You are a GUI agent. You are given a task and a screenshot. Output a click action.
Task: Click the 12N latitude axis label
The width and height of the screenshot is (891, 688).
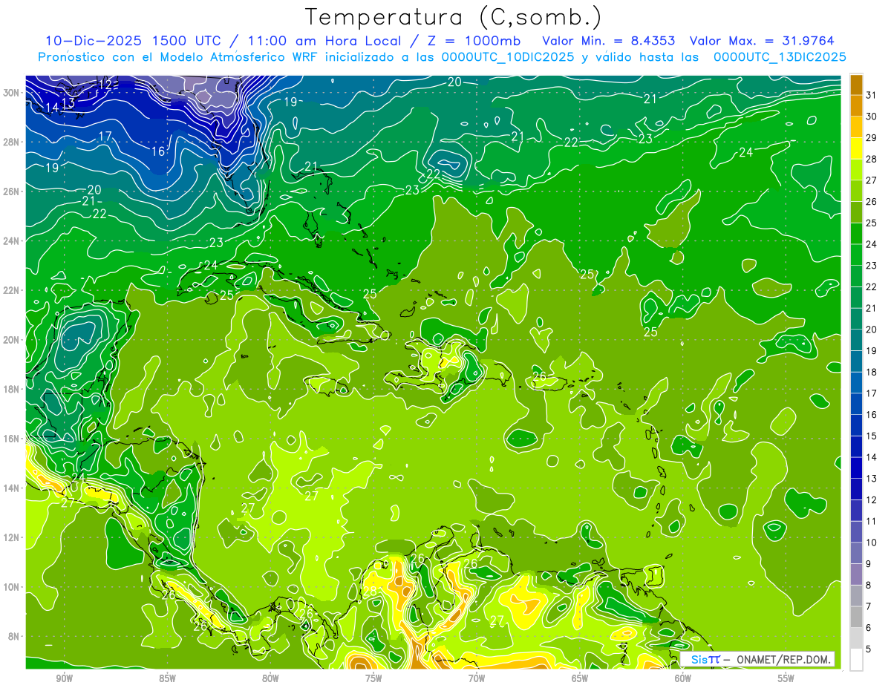coord(13,537)
